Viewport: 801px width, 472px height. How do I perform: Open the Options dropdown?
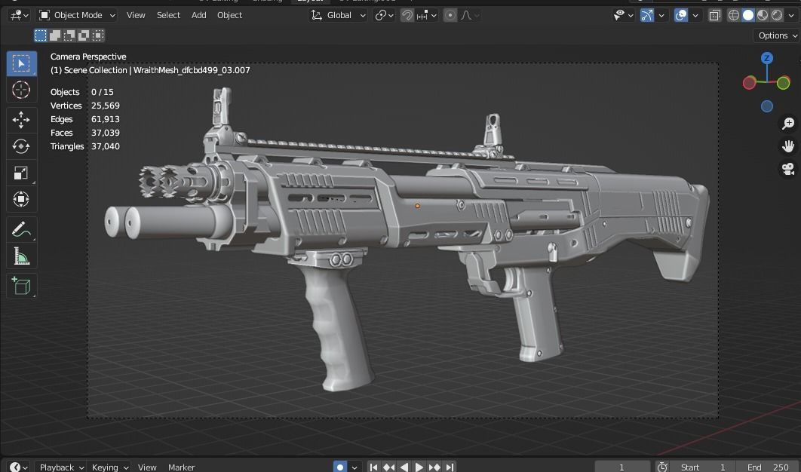tap(777, 35)
